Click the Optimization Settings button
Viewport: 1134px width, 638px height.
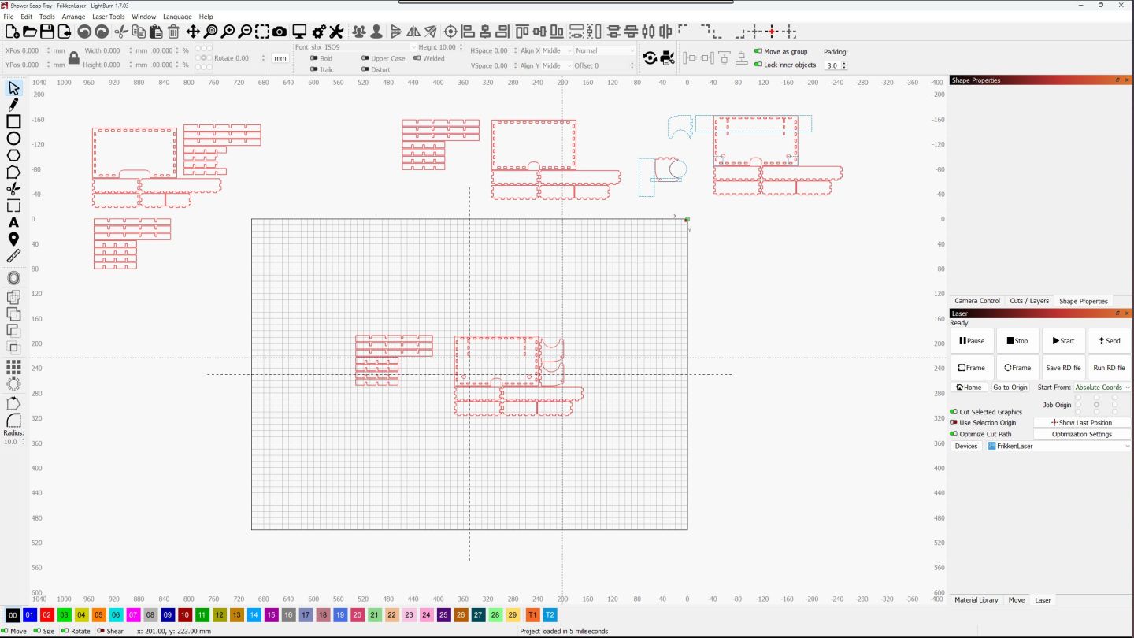coord(1081,434)
